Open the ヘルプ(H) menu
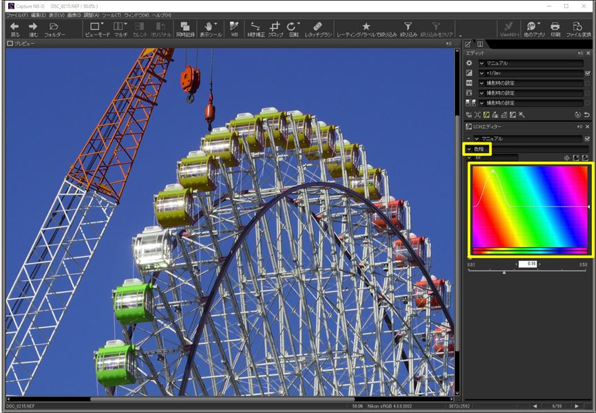The width and height of the screenshot is (596, 413). (x=162, y=15)
